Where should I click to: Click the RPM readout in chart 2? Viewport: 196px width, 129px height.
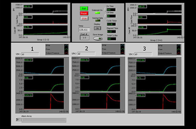coord(84,60)
